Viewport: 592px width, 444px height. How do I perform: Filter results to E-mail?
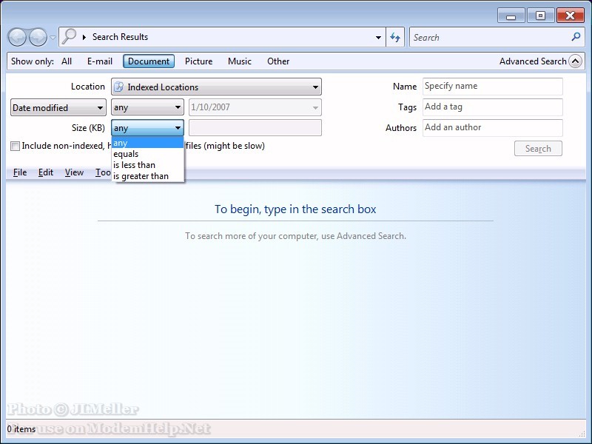point(100,61)
